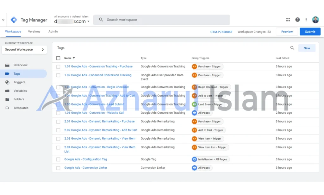Toggle the select-all tags checkbox

pos(58,58)
